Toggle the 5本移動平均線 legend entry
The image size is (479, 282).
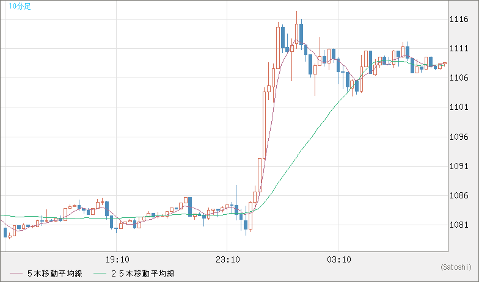click(55, 273)
